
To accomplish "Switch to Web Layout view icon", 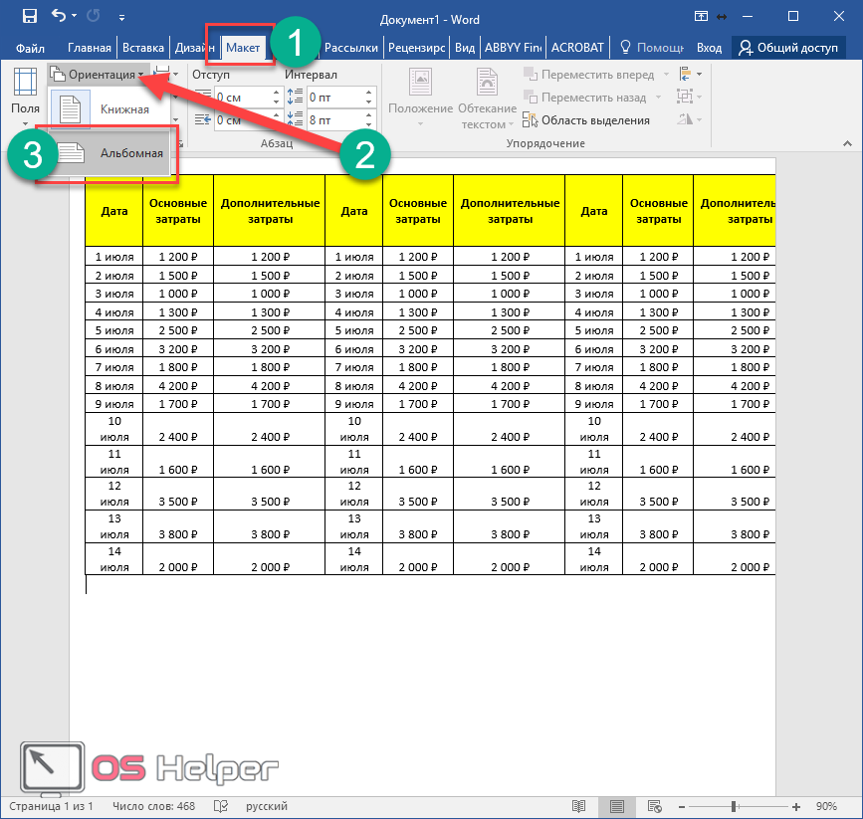I will pyautogui.click(x=656, y=805).
